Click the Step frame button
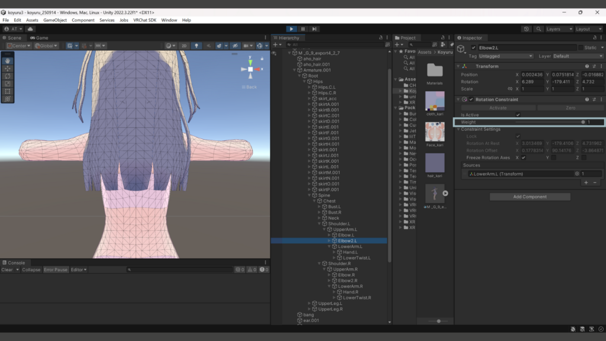The height and width of the screenshot is (341, 606). (314, 28)
